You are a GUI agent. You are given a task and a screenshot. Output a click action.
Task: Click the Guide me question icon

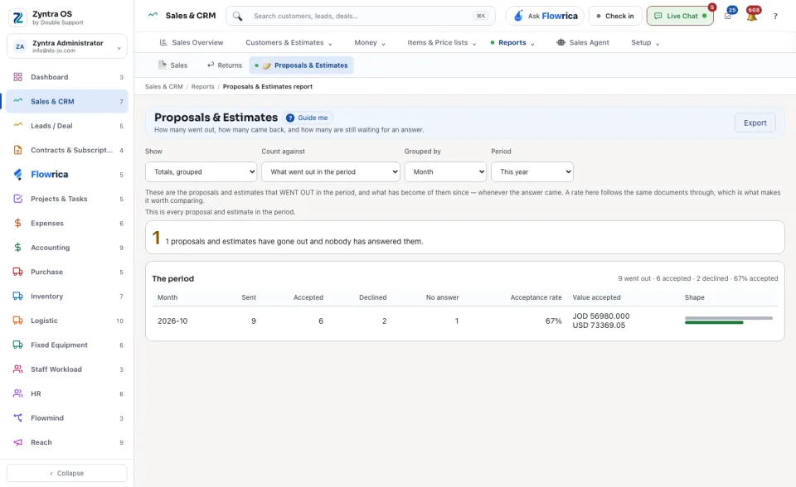[x=290, y=118]
